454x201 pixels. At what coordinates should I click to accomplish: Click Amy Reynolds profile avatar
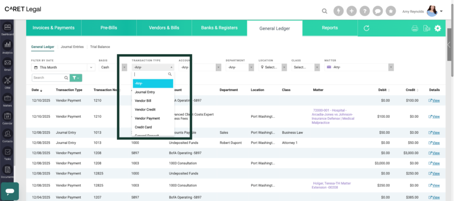coord(432,11)
